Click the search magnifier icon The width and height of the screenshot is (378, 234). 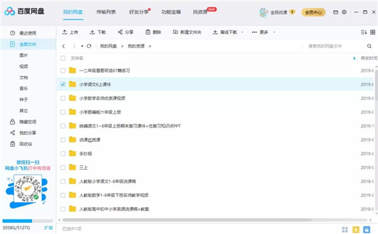point(369,46)
